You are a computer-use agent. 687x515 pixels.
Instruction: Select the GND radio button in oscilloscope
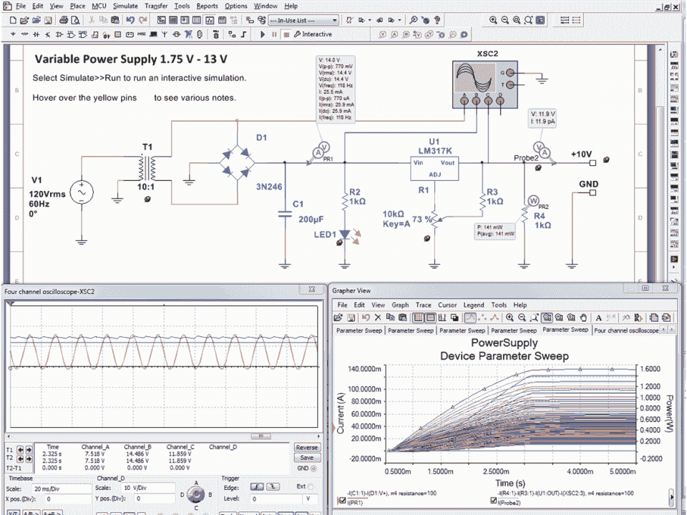pyautogui.click(x=313, y=468)
